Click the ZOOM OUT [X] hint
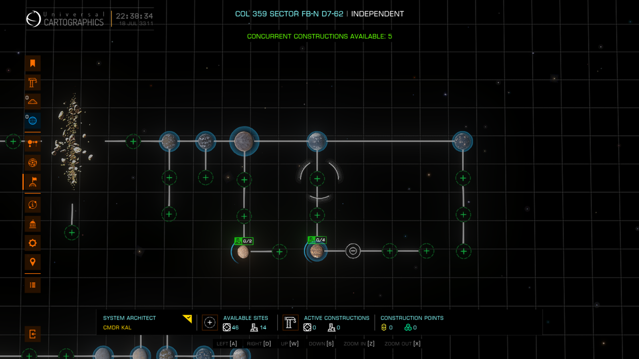639x359 pixels. tap(403, 343)
